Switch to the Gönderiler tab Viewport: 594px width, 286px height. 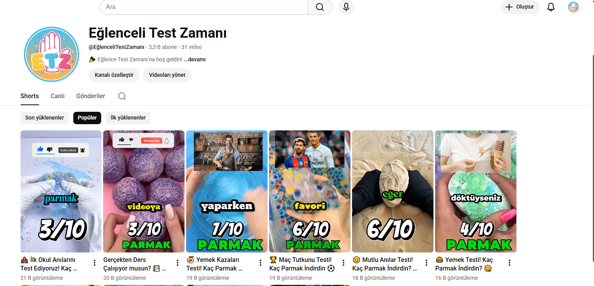(91, 96)
